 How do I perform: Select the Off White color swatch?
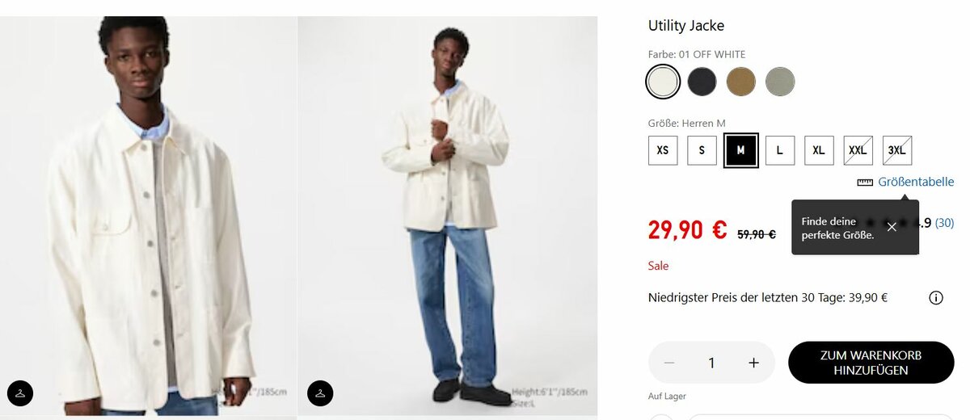pyautogui.click(x=663, y=82)
